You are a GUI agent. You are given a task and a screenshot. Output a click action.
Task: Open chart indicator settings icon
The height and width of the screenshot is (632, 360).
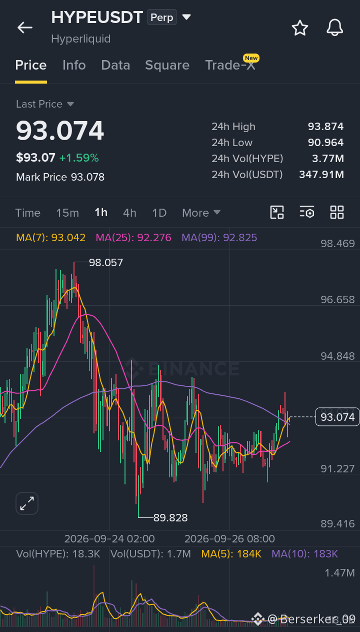click(x=307, y=212)
